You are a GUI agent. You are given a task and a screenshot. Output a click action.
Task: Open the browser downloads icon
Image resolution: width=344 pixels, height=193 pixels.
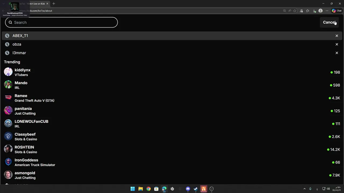[314, 11]
